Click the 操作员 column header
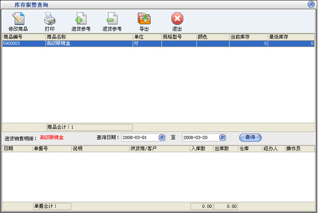Viewport: 322px width, 213px height. [299, 149]
